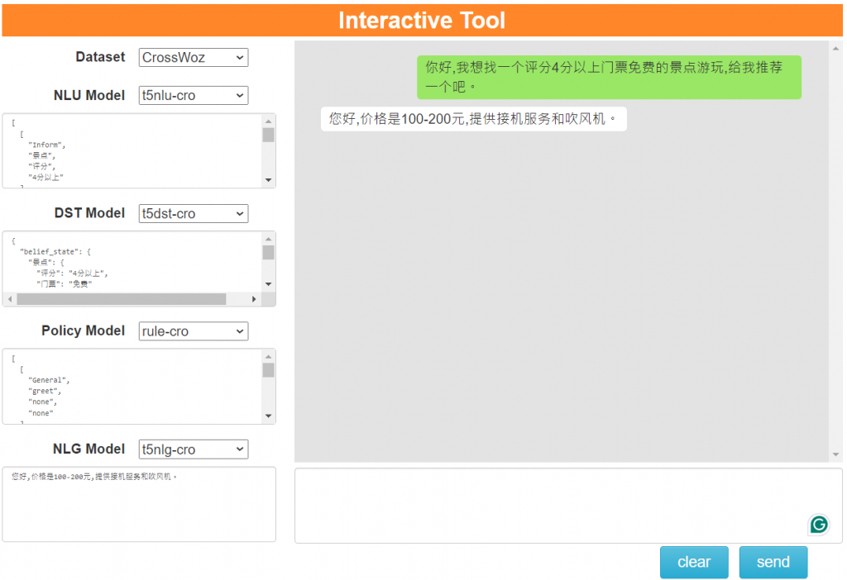This screenshot has height=580, width=847.
Task: Click chat window scrollbar up arrow
Action: 835,49
